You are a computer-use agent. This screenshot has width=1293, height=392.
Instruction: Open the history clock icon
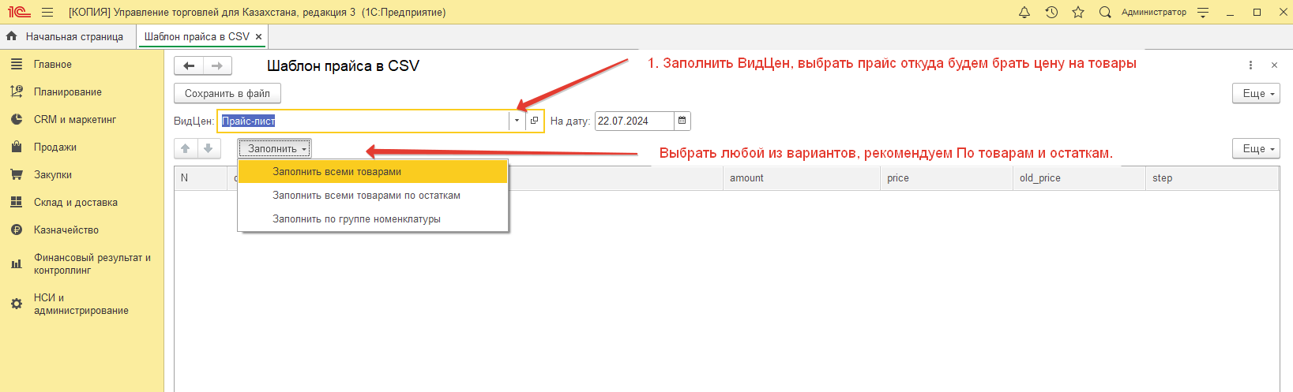click(1051, 12)
